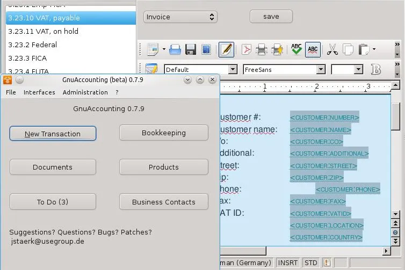Click the <CUSTOMER:NAME> placeholder field
Screen dimensions: 405x270
[320, 129]
